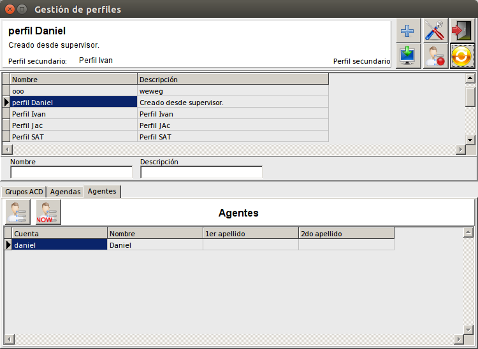Click the Descripción filter input field

point(201,173)
